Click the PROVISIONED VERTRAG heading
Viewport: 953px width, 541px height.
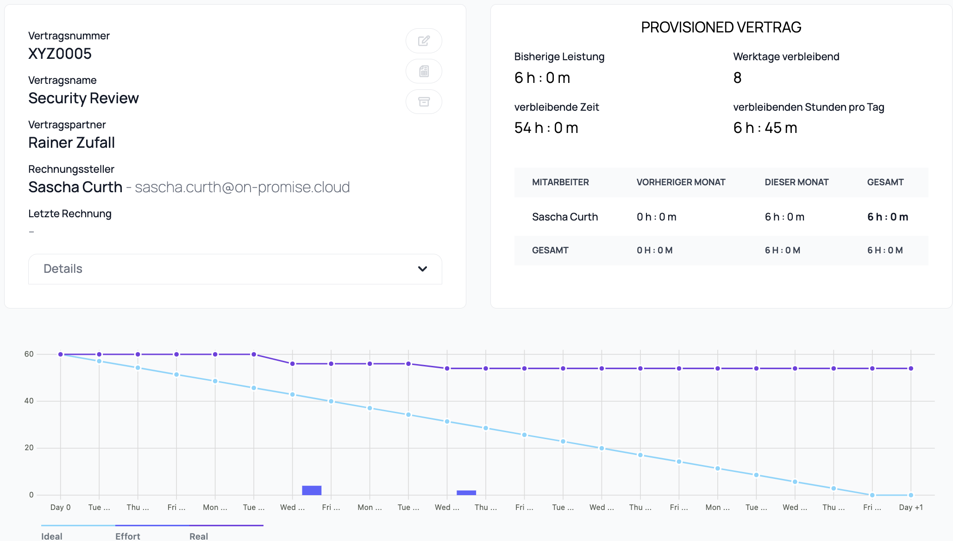721,27
